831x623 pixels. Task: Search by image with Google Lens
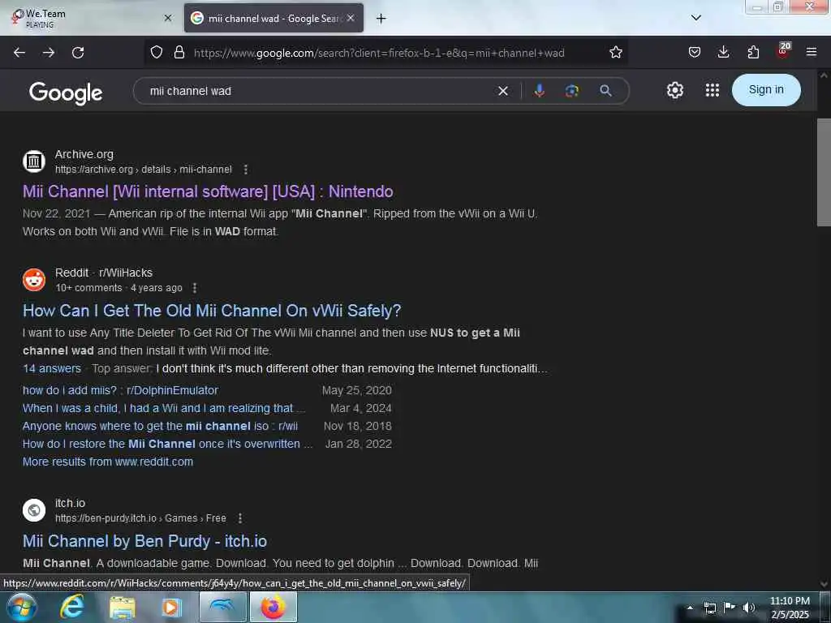tap(572, 91)
